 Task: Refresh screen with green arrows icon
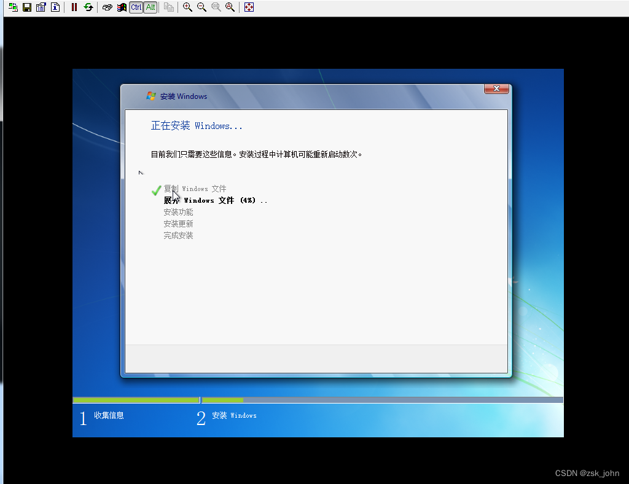pyautogui.click(x=88, y=7)
